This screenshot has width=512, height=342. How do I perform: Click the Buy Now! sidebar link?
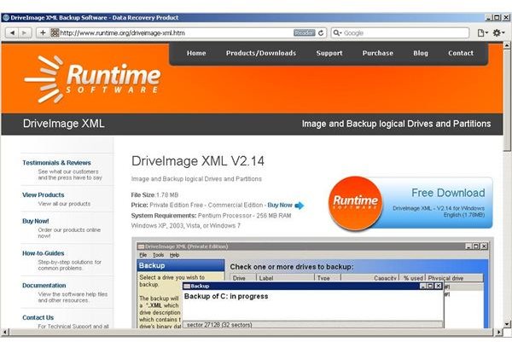[x=36, y=221]
